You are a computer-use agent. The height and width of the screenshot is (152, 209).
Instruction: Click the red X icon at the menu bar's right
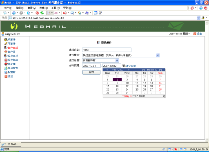[206, 8]
